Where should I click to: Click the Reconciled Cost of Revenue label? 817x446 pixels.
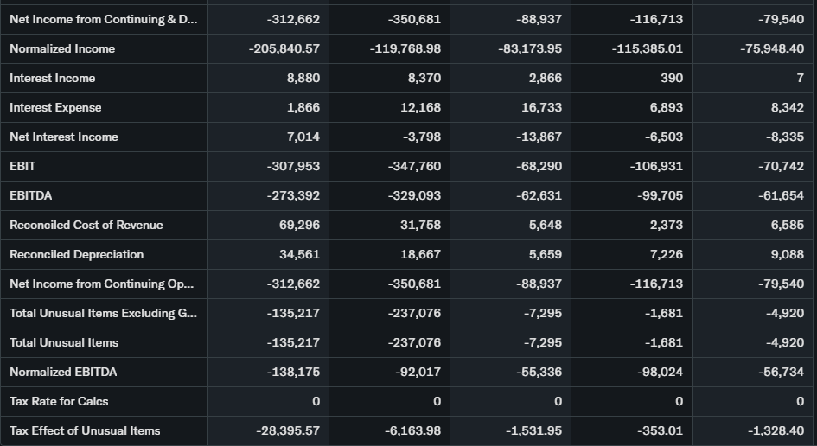(86, 225)
